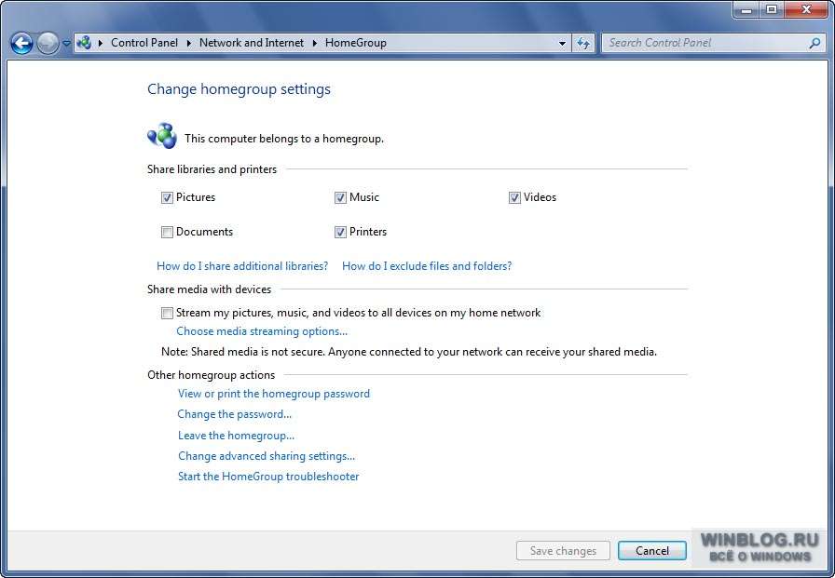Select Control Panel in the breadcrumb
Image resolution: width=835 pixels, height=578 pixels.
pos(144,43)
